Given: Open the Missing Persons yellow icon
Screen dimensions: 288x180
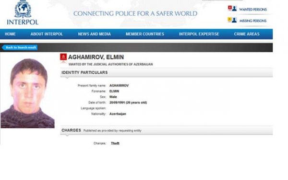Looking at the screenshot, I should pyautogui.click(x=232, y=20).
